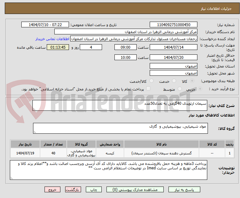The height and width of the screenshot is (198, 240).
Task: Click the table 'گروه کالا' column header
Action: click(81, 144)
